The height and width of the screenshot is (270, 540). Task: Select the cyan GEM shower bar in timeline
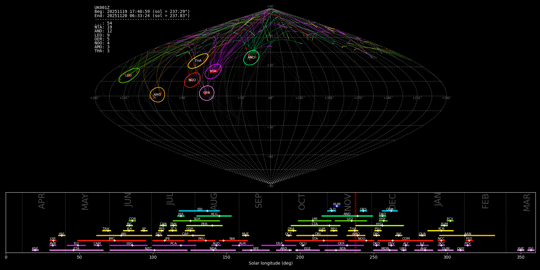point(390,211)
